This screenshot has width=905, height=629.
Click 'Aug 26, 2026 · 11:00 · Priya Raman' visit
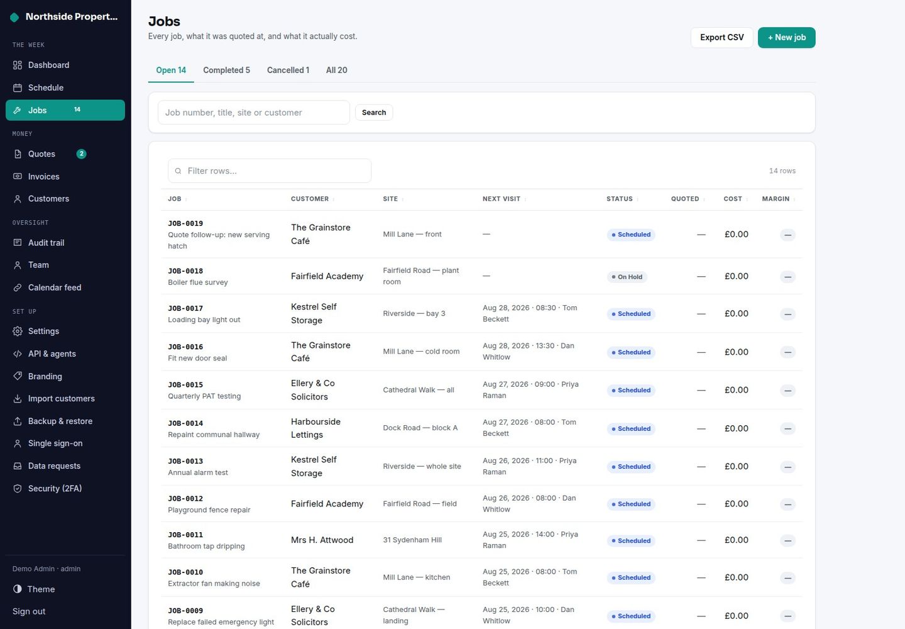[x=530, y=466]
